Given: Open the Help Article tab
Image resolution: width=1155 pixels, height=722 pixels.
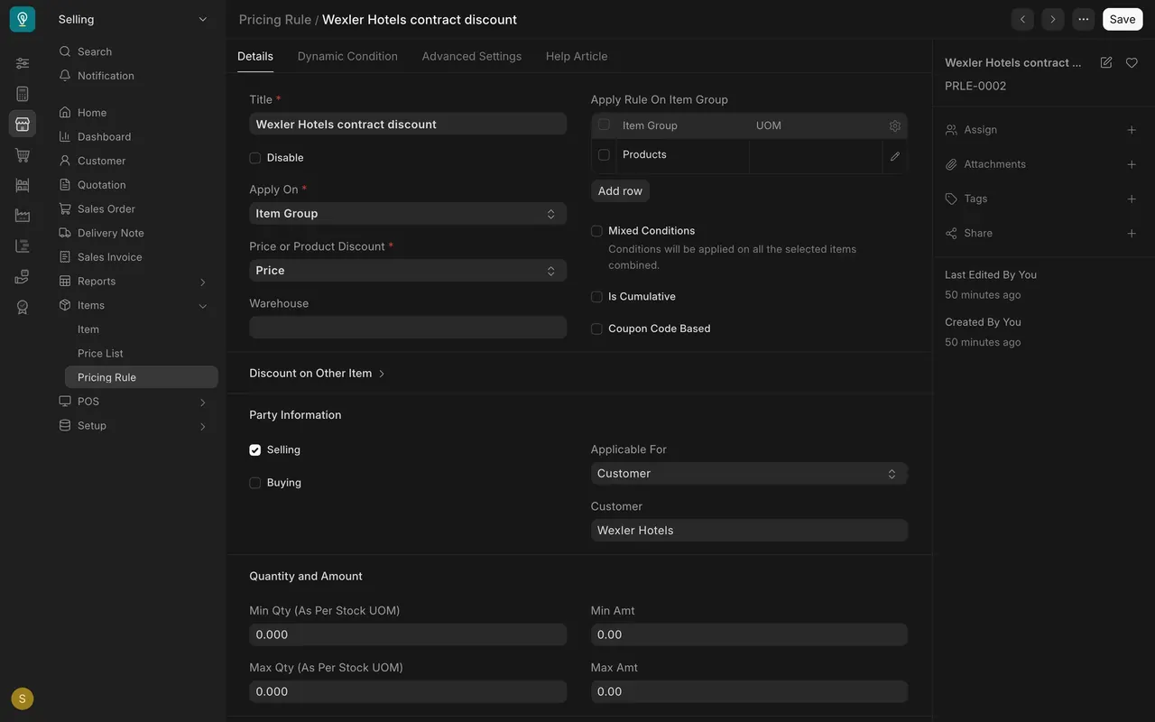Looking at the screenshot, I should coord(577,56).
